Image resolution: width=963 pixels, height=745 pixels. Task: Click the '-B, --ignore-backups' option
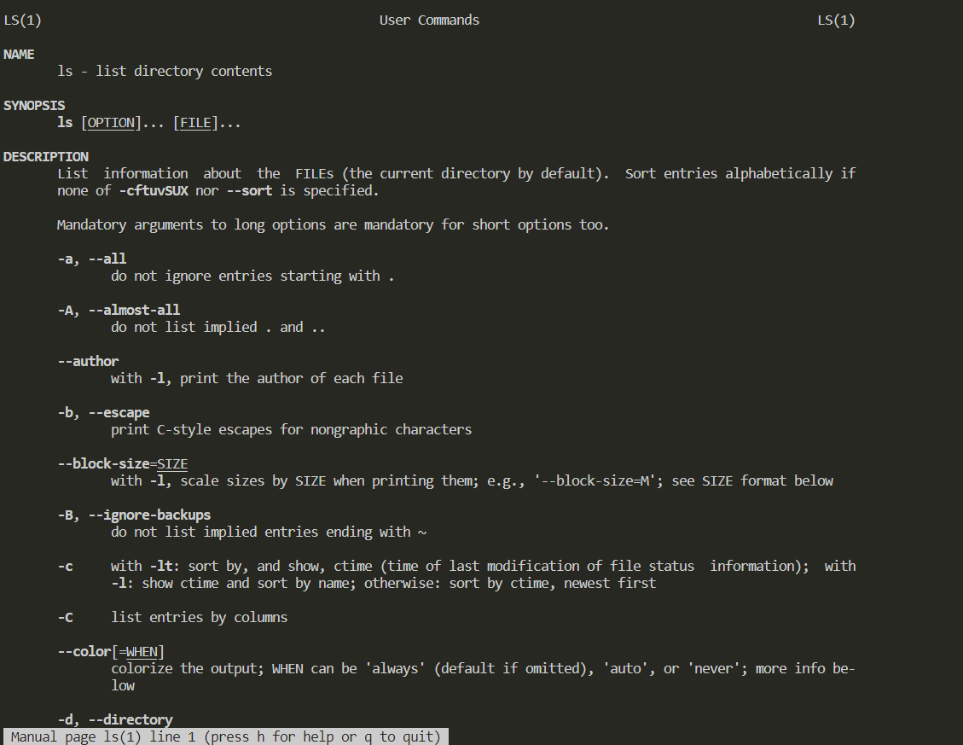(x=135, y=515)
